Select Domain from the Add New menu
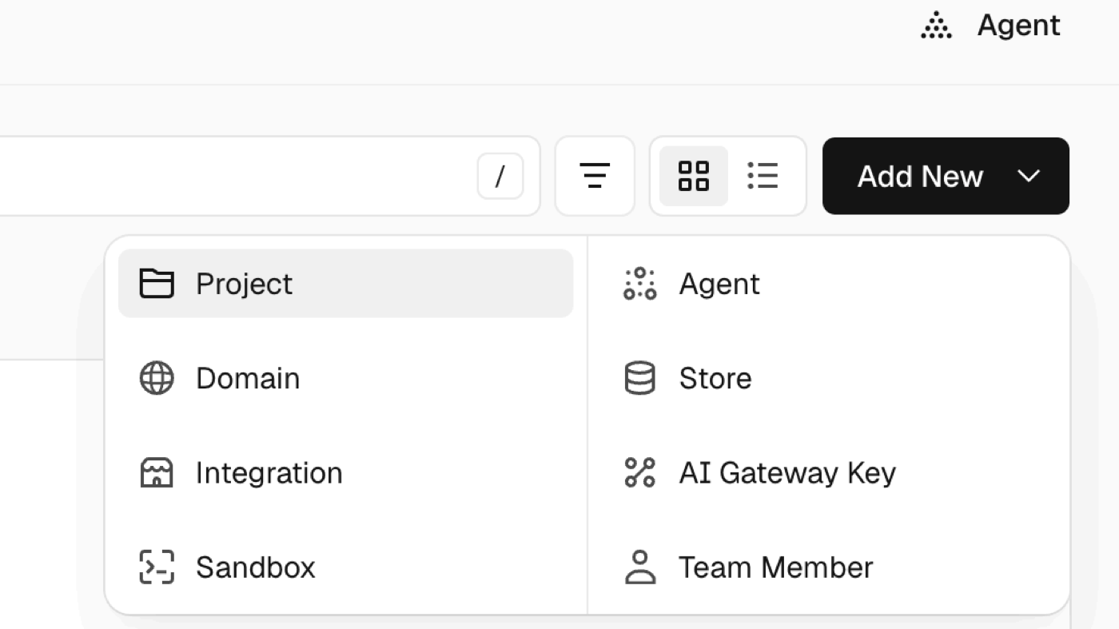 345,378
